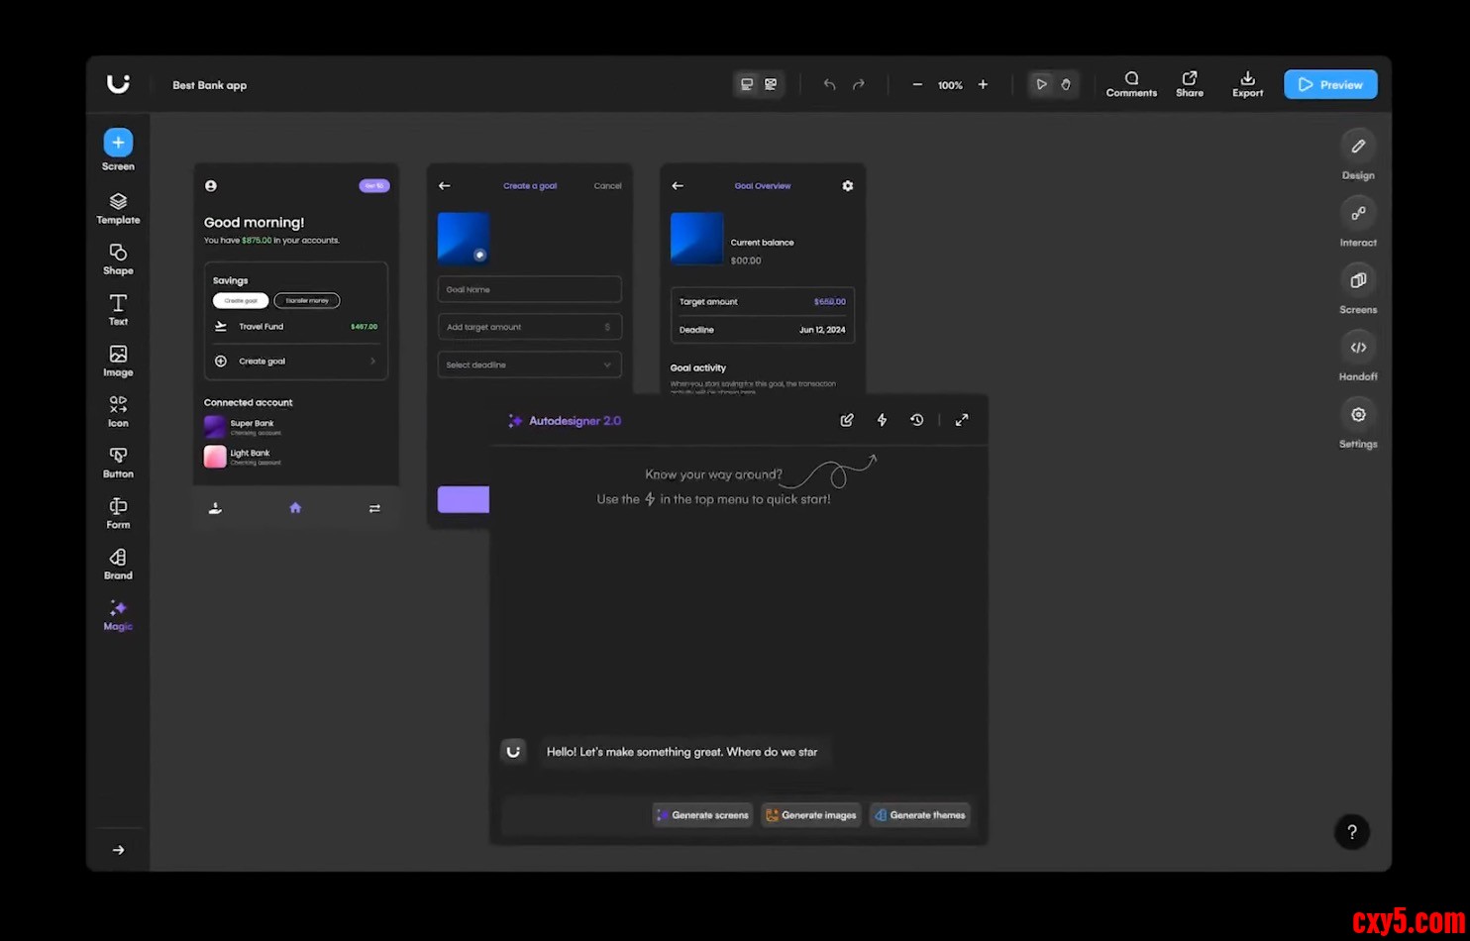The height and width of the screenshot is (941, 1470).
Task: Click the quick start lightning icon in Autodesigner
Action: [x=882, y=420]
